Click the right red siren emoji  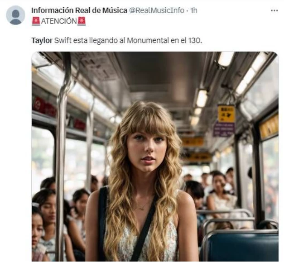(82, 21)
